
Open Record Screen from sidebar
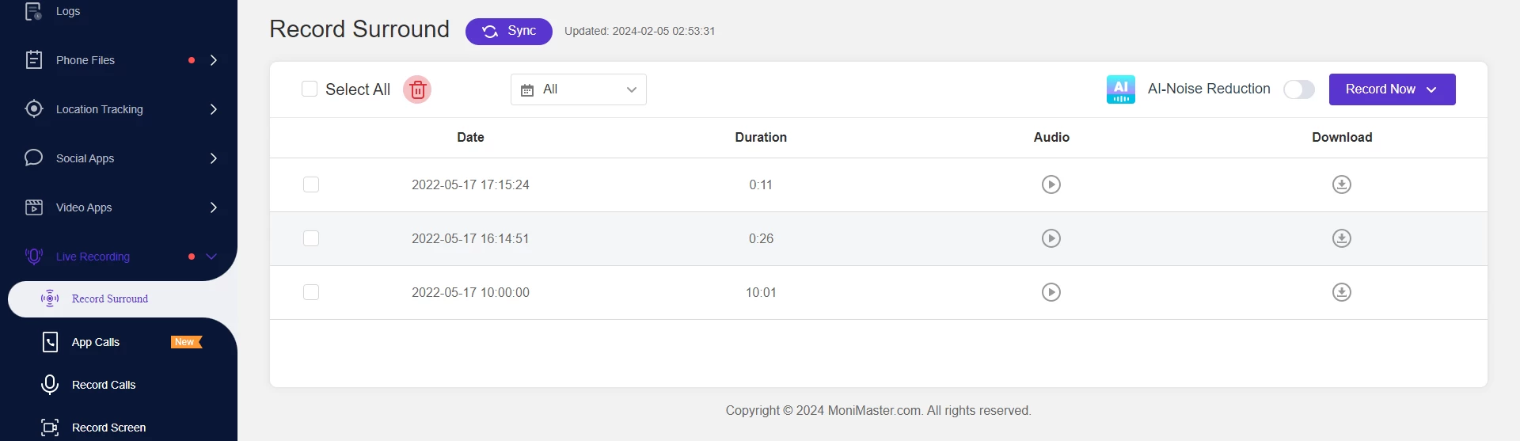point(108,428)
